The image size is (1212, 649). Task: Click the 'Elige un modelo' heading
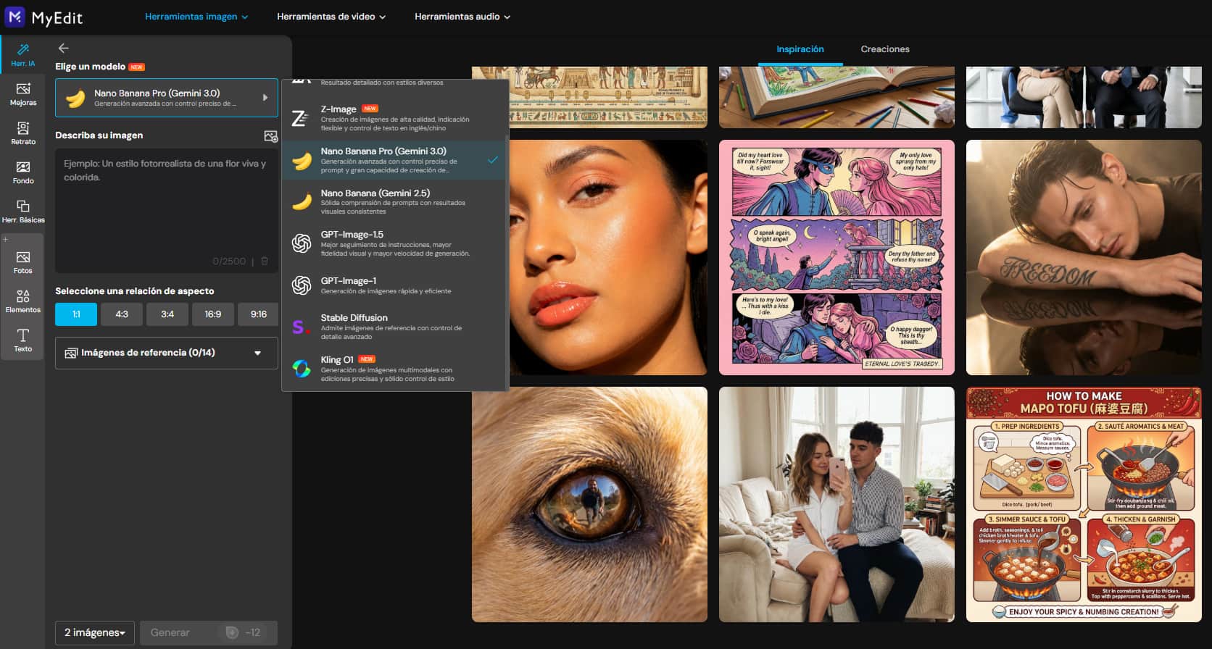91,67
